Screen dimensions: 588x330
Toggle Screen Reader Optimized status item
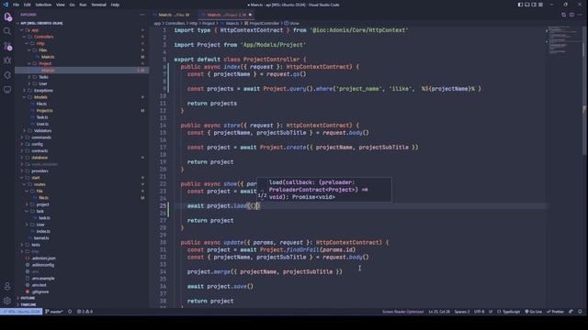[402, 312]
